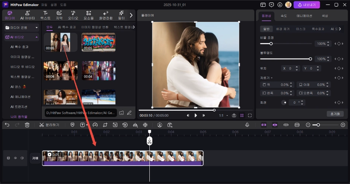The image size is (350, 184).
Task: Enter fullscreen preview in the player
Action: pos(250,116)
